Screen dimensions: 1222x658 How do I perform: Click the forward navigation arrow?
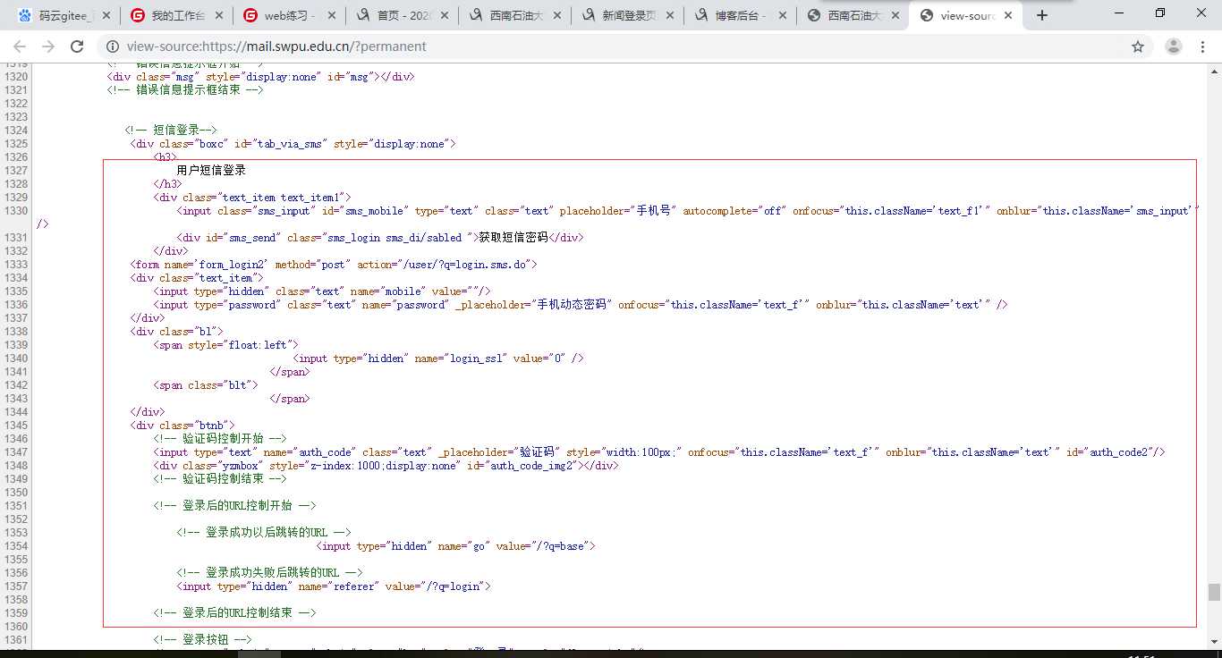(47, 46)
